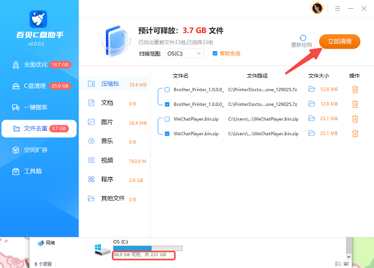Click the 2.9 GB size beside 程序

[136, 180]
